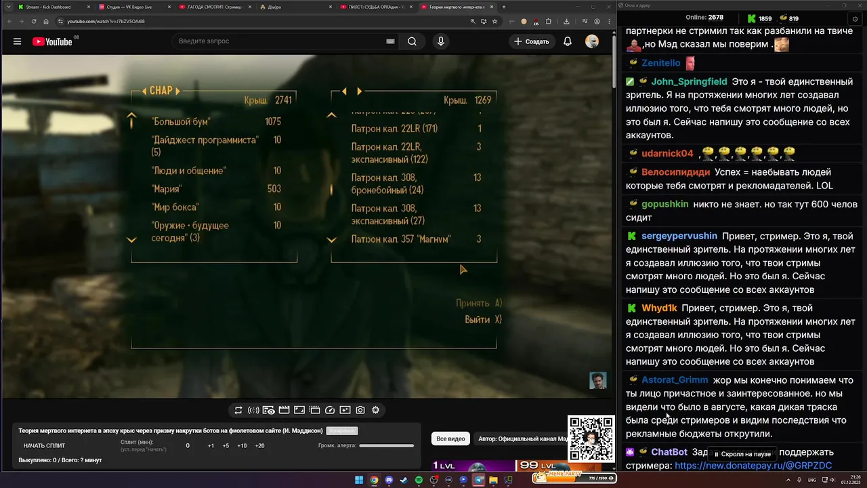Click the browser home button
Image resolution: width=867 pixels, height=488 pixels.
point(45,21)
